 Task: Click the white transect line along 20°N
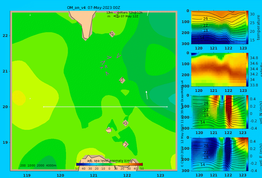[x=105, y=107]
